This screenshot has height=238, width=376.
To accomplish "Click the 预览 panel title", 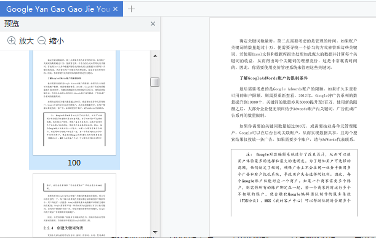I will pyautogui.click(x=12, y=24).
